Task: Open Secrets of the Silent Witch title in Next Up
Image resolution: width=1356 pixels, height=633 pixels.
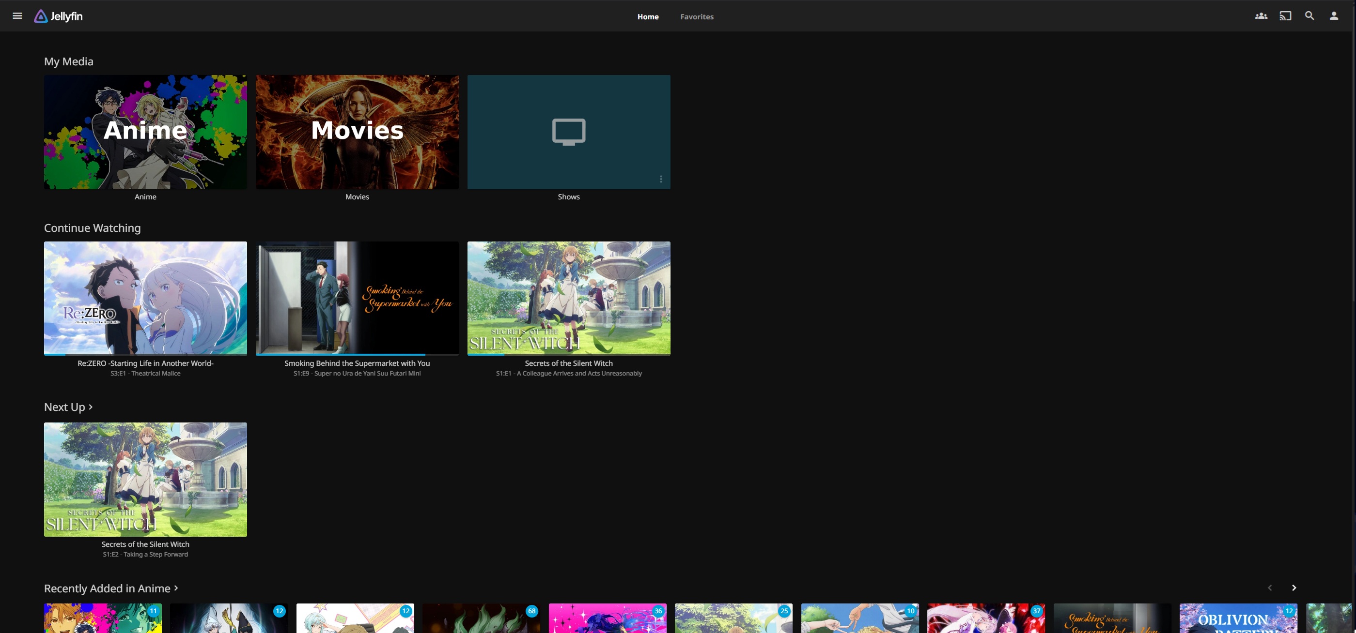Action: [x=145, y=544]
